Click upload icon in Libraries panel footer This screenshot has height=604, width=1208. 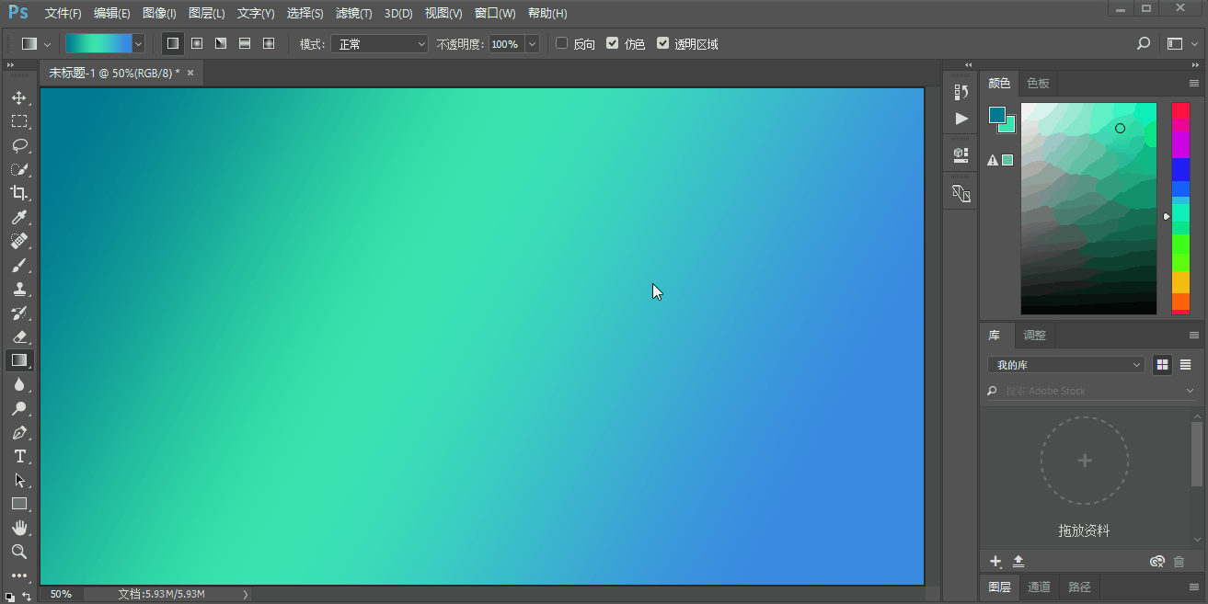click(x=1018, y=561)
